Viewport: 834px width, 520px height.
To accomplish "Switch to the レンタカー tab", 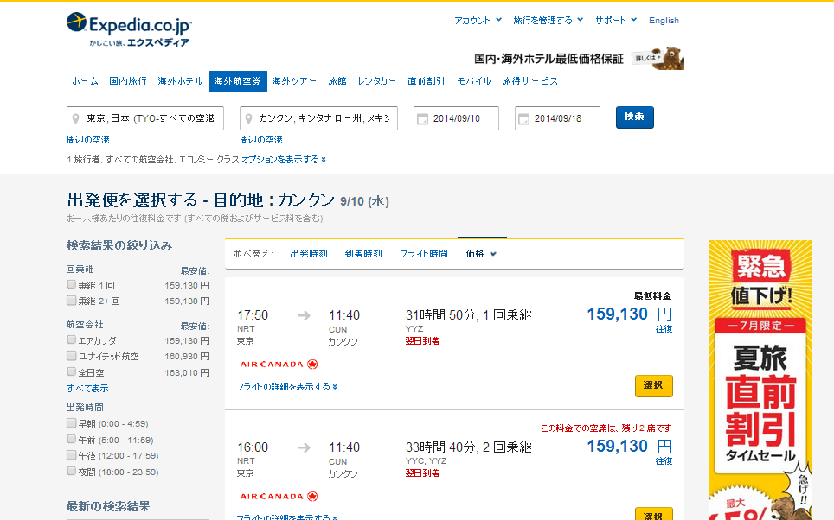I will pyautogui.click(x=376, y=81).
